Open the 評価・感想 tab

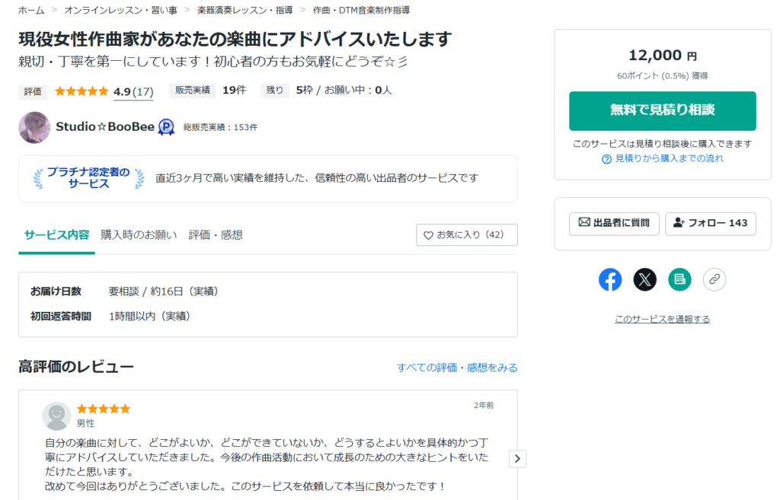click(216, 234)
